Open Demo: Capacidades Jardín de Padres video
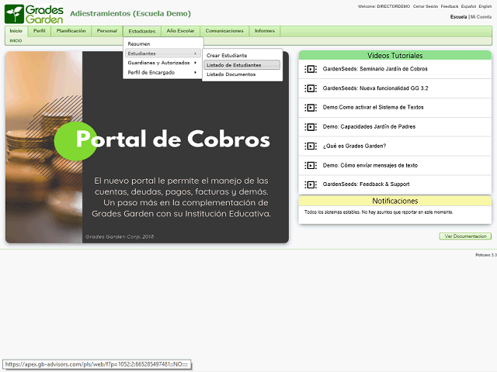This screenshot has width=497, height=372. click(x=369, y=127)
